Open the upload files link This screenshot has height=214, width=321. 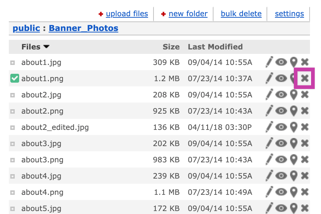127,14
